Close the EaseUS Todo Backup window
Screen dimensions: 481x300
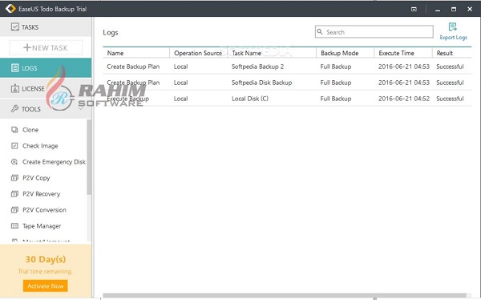(x=470, y=9)
